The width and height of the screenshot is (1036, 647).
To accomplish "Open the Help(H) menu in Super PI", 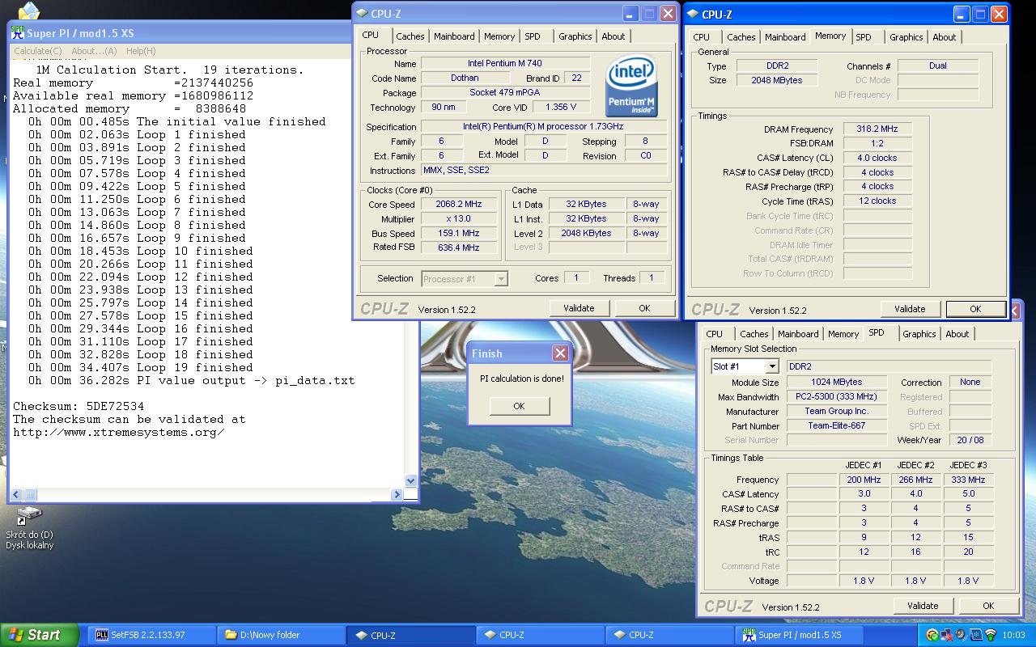I will (141, 51).
